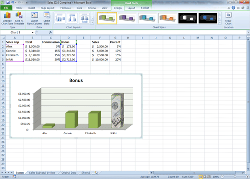Viewport: 250px width, 179px height.
Task: Apply the orange chart style
Action: coord(167,18)
